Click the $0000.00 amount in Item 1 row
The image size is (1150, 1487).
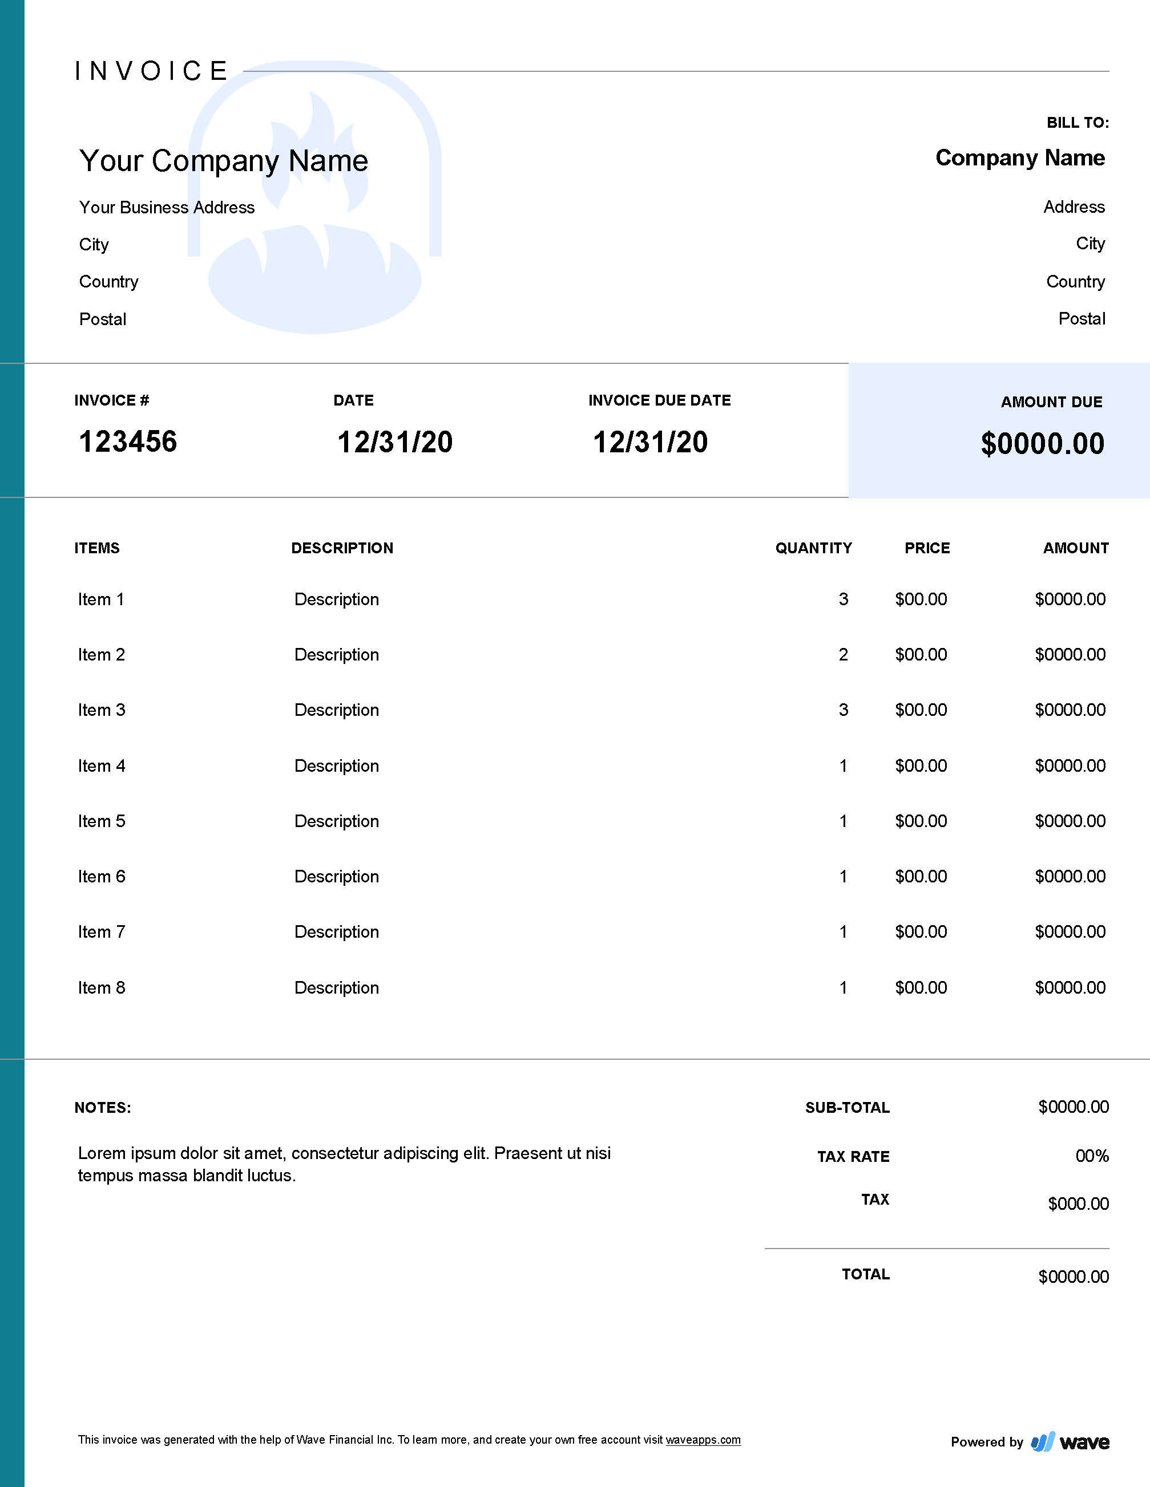(1070, 599)
